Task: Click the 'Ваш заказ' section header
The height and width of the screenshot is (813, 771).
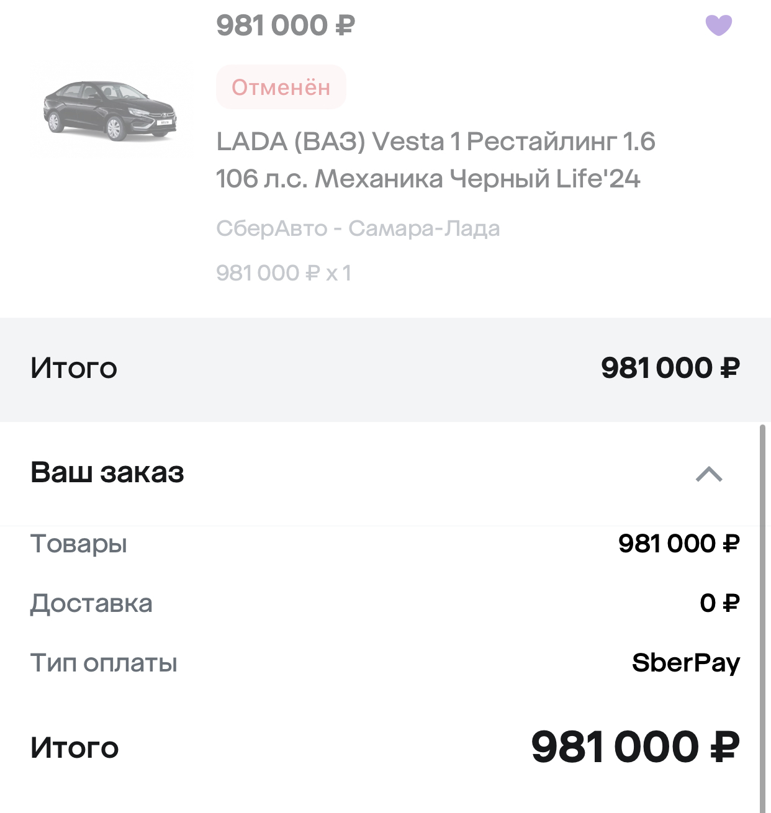Action: coord(107,473)
